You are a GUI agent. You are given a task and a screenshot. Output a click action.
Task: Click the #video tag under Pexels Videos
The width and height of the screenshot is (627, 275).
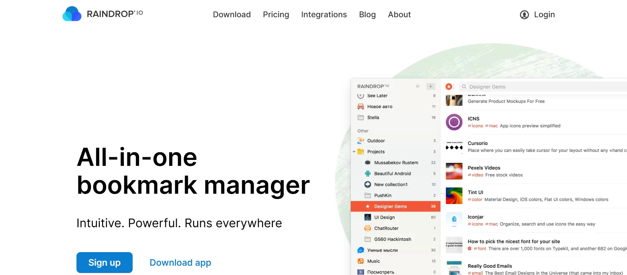(475, 175)
